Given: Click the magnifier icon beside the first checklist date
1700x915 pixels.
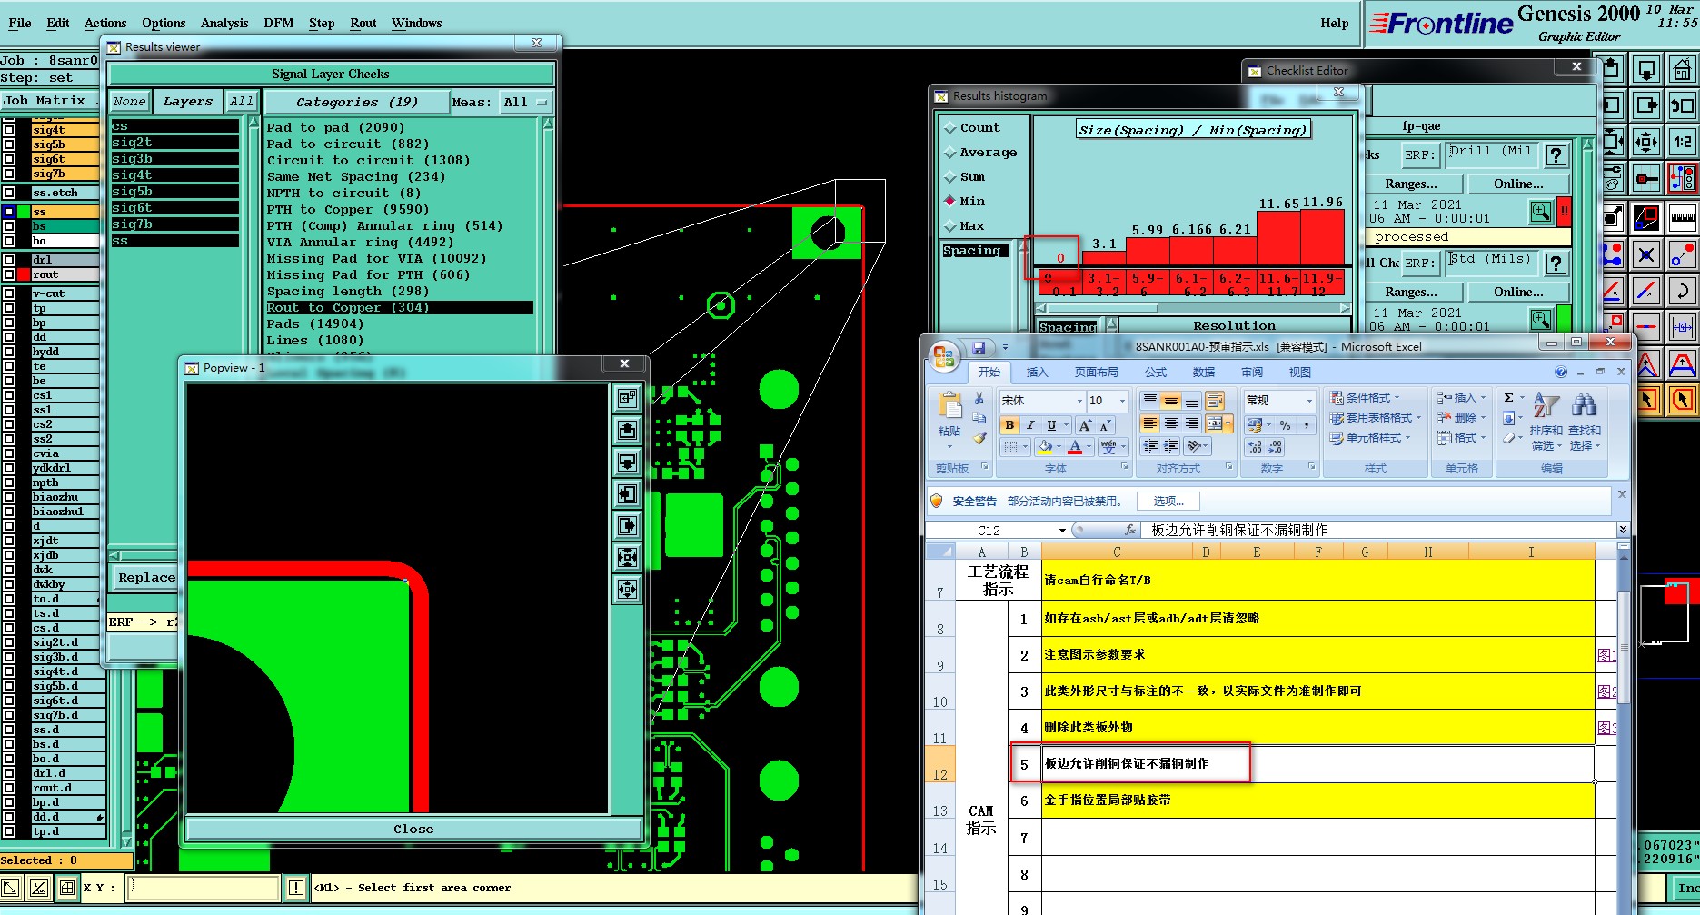Looking at the screenshot, I should click(1541, 212).
